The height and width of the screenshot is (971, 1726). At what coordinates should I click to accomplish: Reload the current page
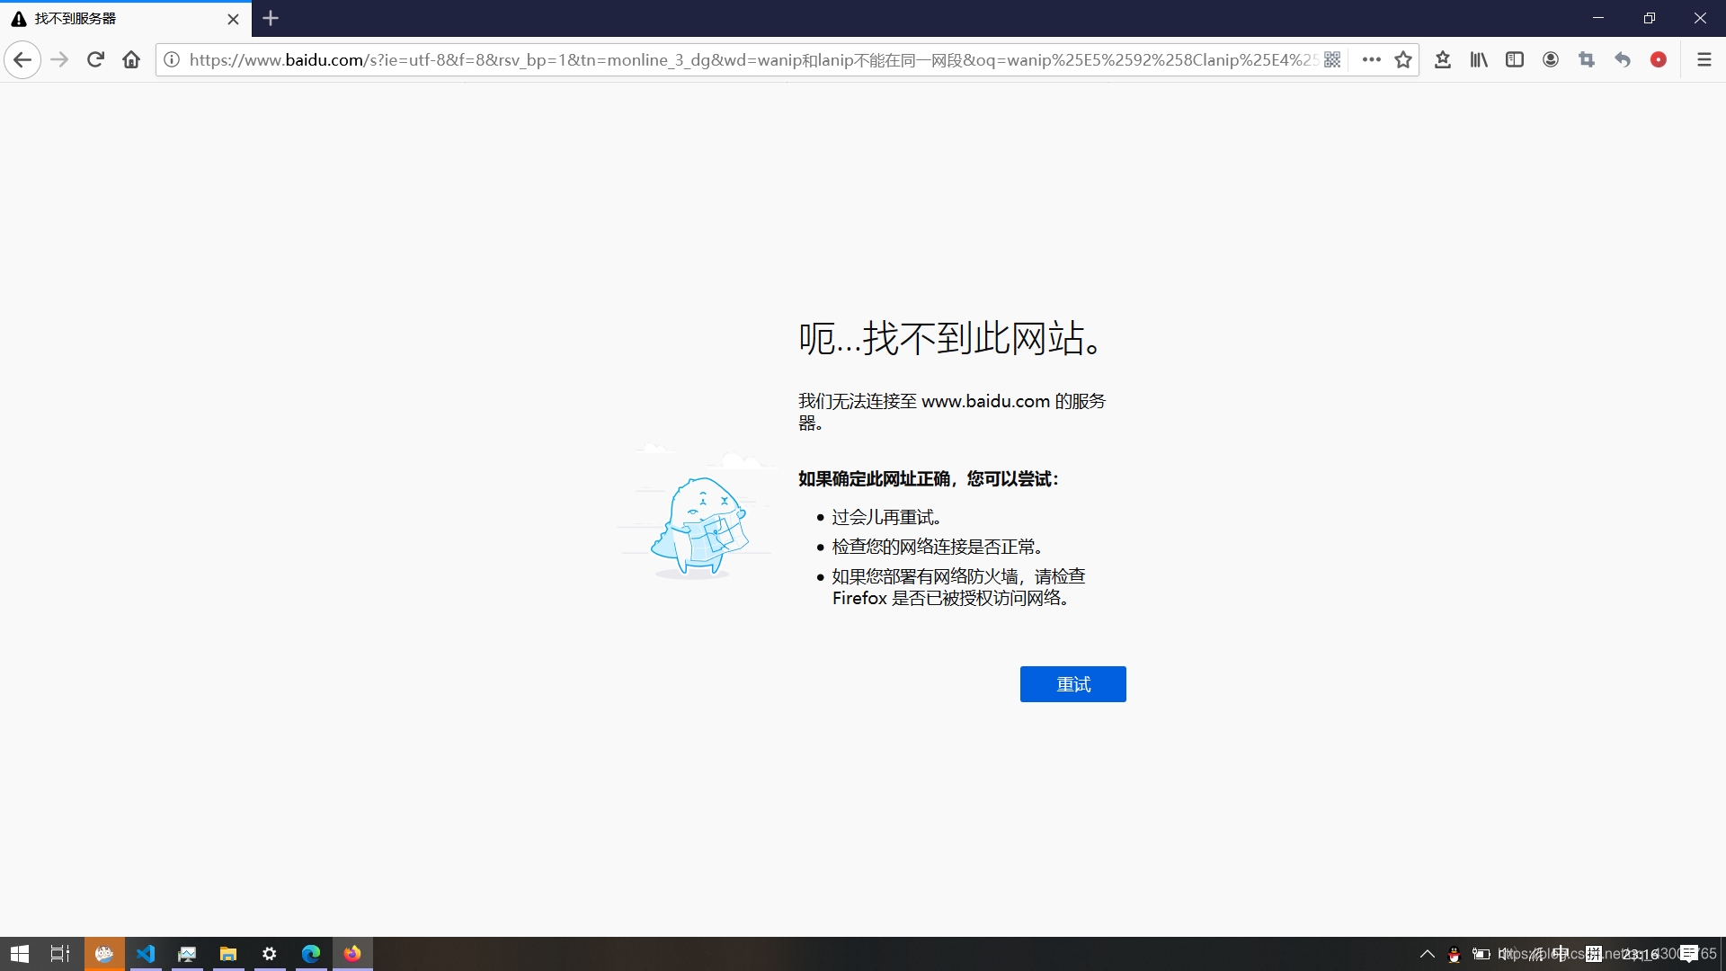pos(95,60)
